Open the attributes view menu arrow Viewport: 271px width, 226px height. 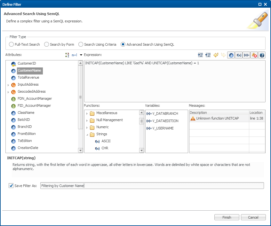click(81, 55)
